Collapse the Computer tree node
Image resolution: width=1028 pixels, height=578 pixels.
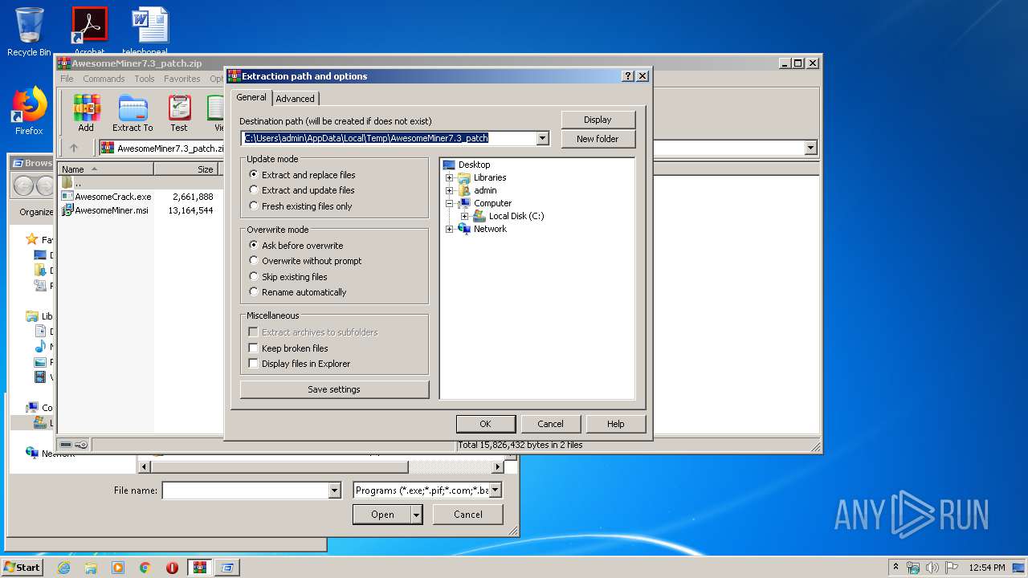(x=450, y=203)
